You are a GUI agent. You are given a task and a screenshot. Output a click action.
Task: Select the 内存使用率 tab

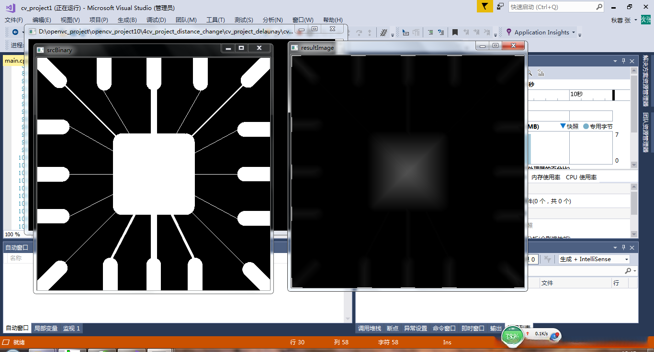click(x=545, y=177)
